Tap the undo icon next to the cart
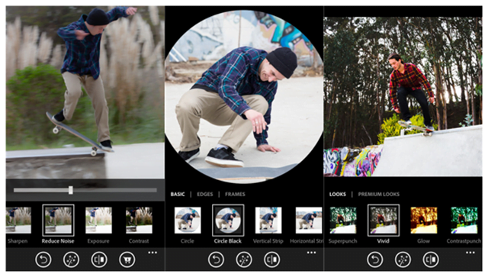This screenshot has height=277, width=488. (x=43, y=259)
